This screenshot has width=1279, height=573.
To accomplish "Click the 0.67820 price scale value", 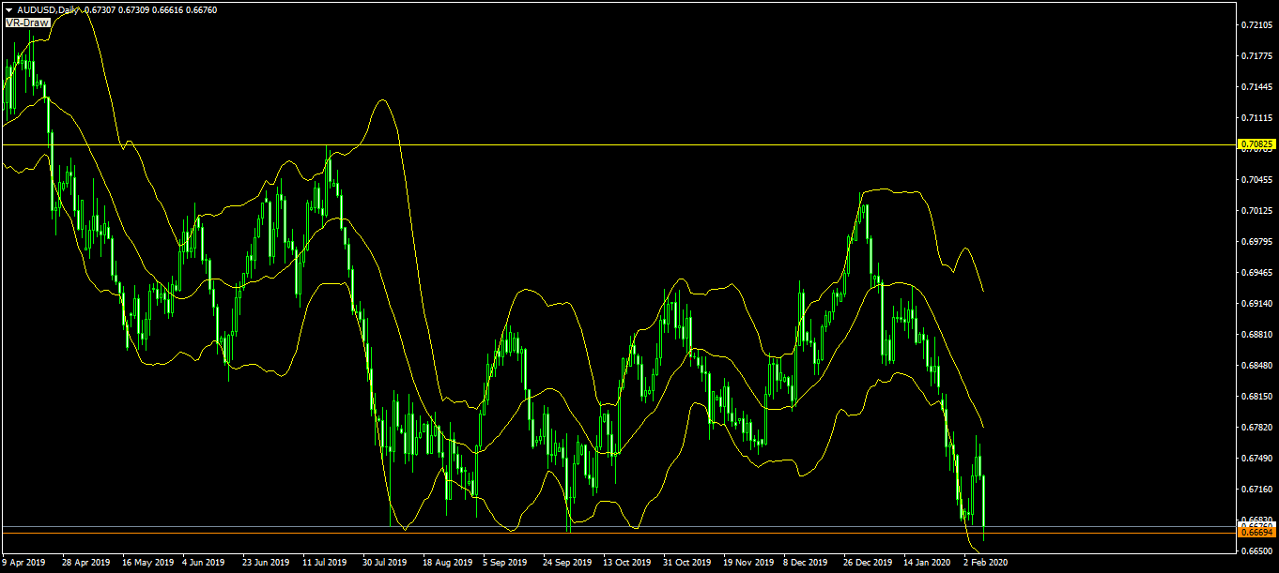I will pos(1256,427).
